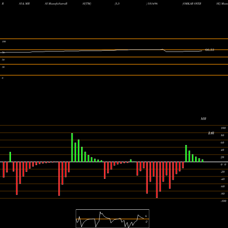
Task: Click the 'SI & MR' header text
Action: [24, 4]
